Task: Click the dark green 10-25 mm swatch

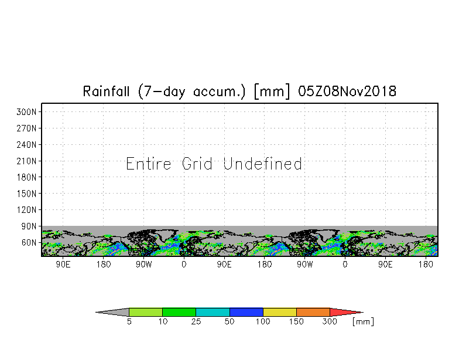Action: click(179, 312)
